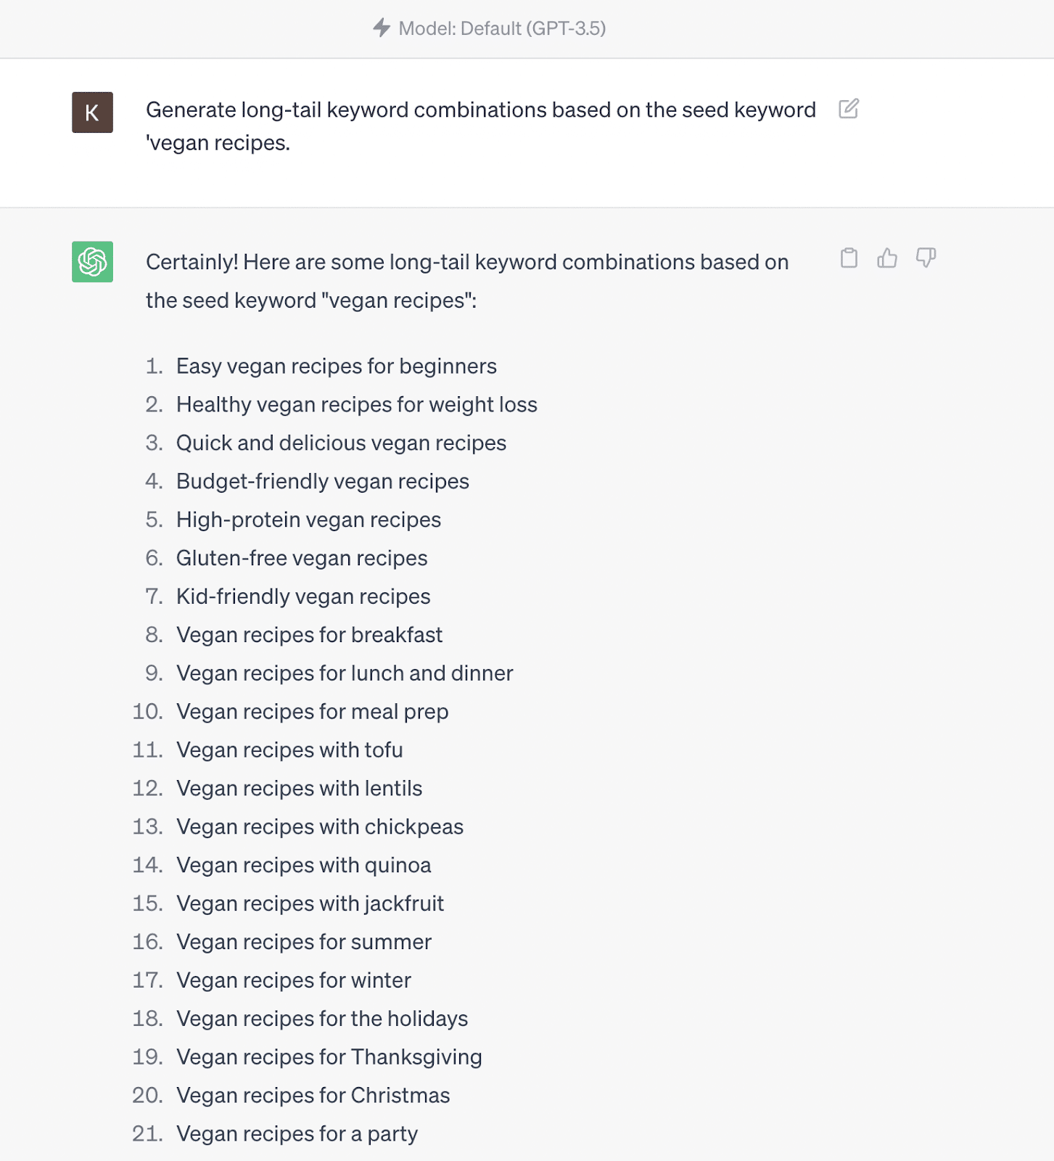
Task: Click 'Gluten-free vegan recipes' list item
Action: tap(302, 558)
